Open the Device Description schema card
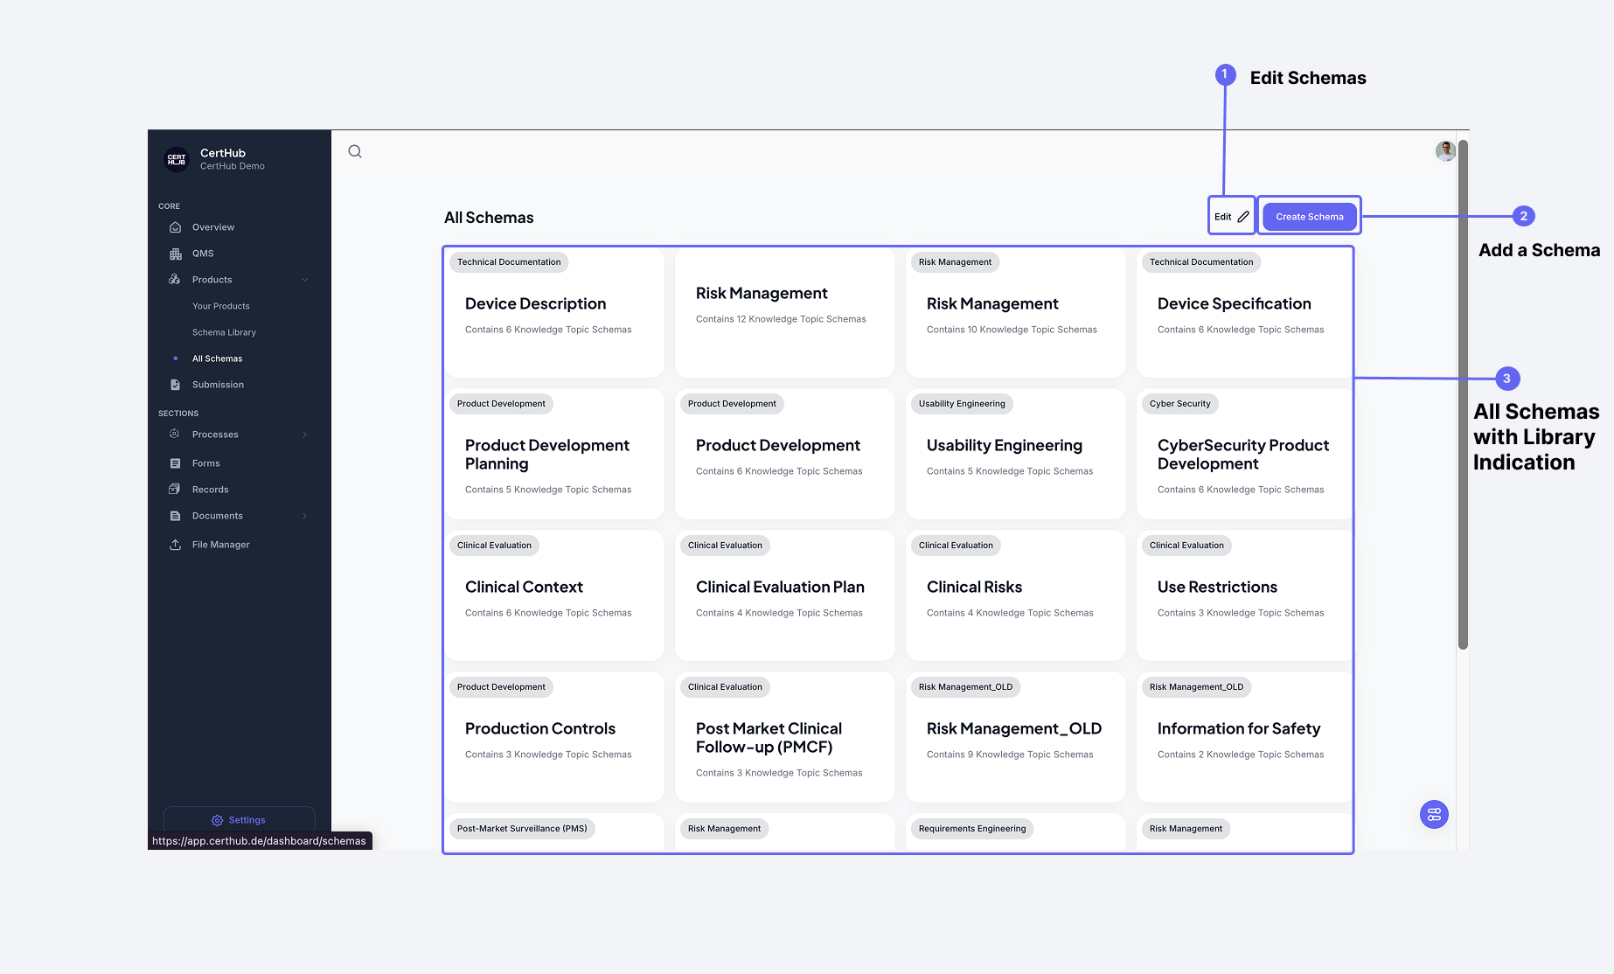Screen dimensions: 1614x974 [x=553, y=313]
